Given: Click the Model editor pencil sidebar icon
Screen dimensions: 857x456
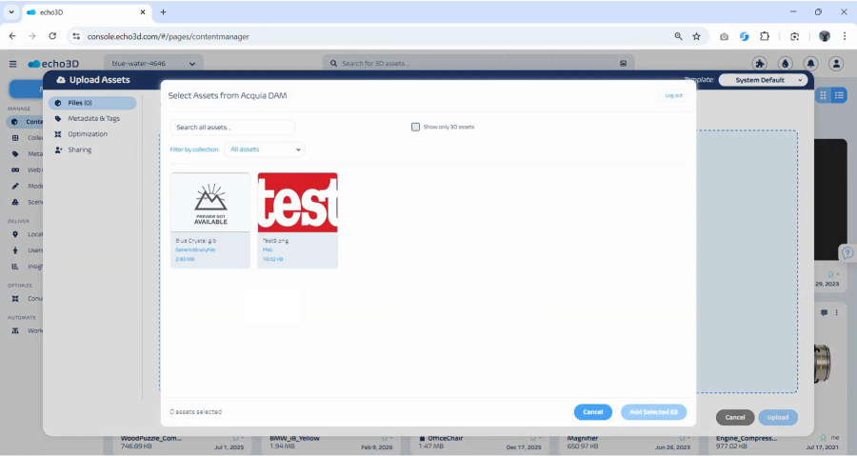Looking at the screenshot, I should pos(15,186).
